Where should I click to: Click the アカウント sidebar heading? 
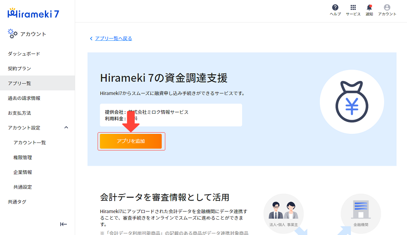tap(33, 34)
